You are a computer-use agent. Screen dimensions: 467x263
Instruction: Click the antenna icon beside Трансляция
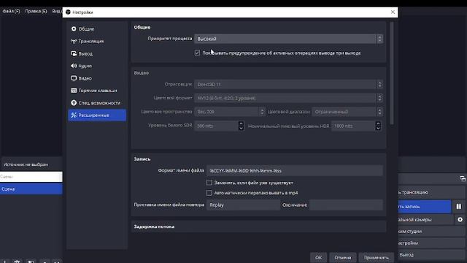pos(74,41)
